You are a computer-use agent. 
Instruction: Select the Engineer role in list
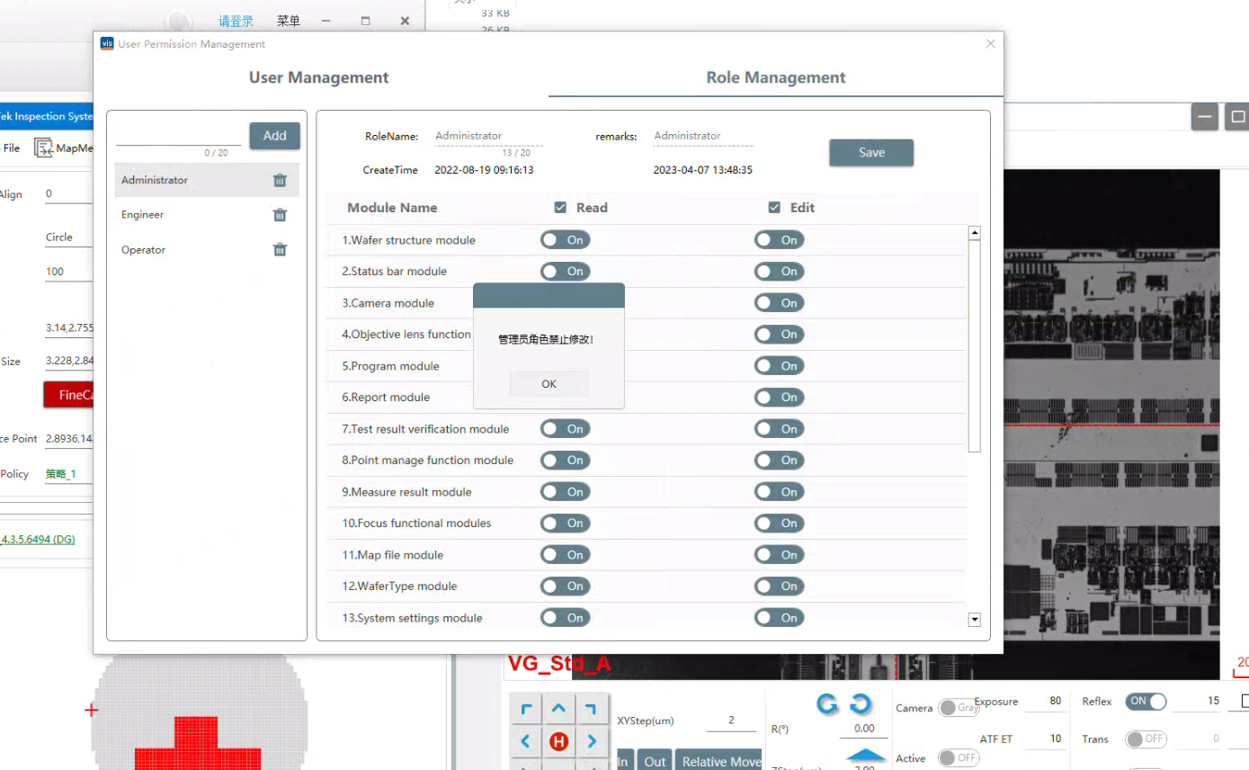(x=207, y=215)
